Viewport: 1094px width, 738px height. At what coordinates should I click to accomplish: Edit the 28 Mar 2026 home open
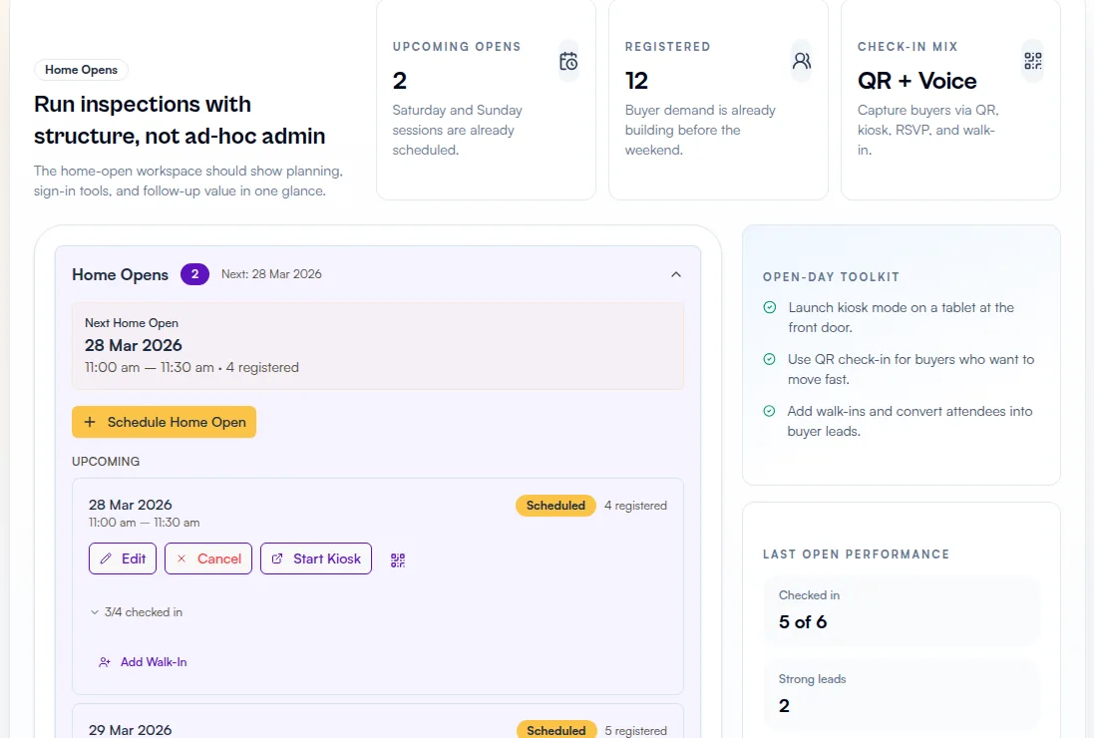pos(123,558)
